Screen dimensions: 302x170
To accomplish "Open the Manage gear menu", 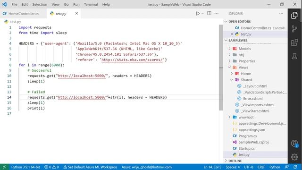I will click(x=294, y=157).
